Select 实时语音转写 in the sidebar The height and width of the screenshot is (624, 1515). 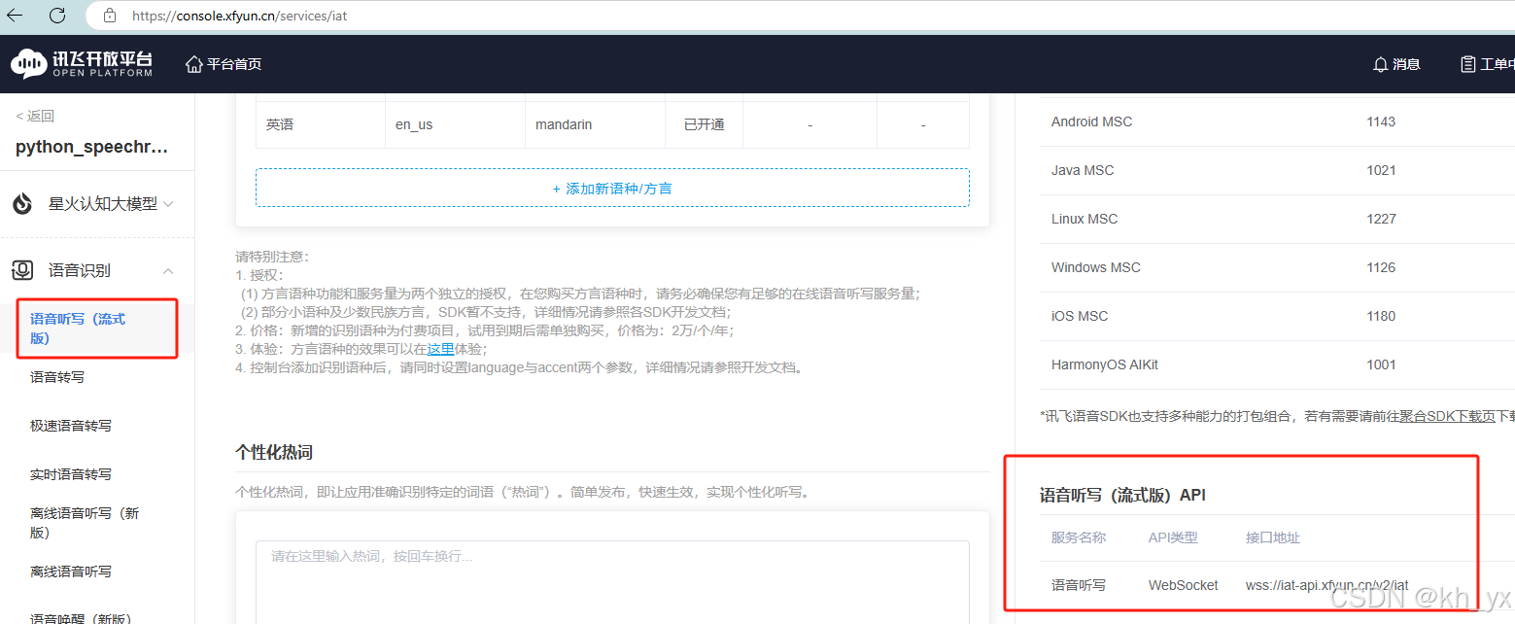tap(71, 474)
